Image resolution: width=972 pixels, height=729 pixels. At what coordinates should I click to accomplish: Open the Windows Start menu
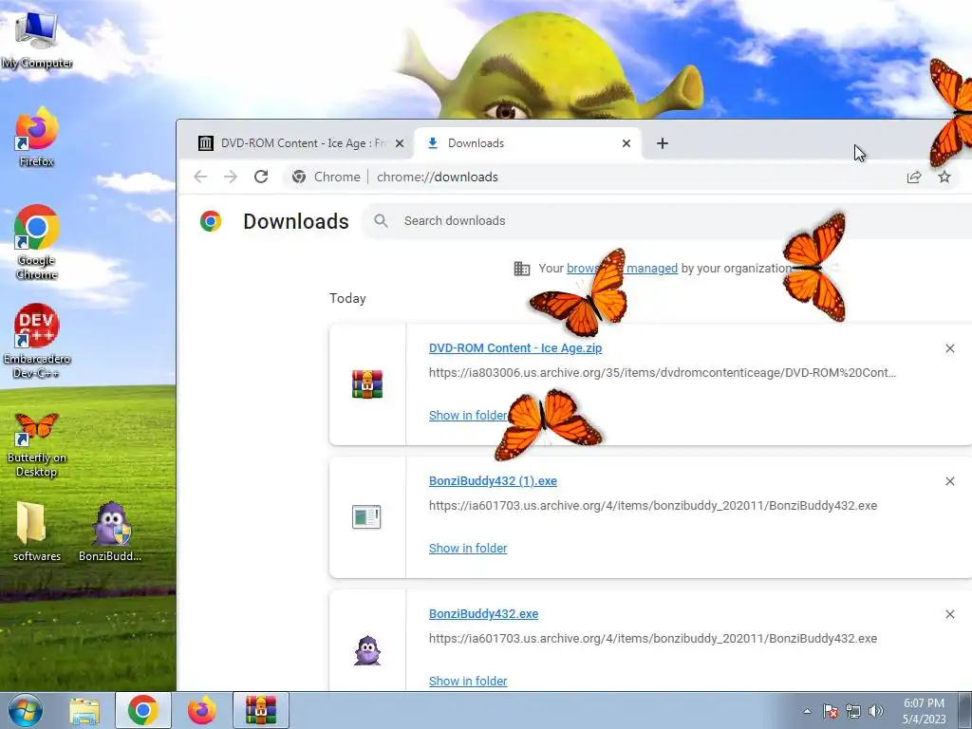tap(25, 710)
